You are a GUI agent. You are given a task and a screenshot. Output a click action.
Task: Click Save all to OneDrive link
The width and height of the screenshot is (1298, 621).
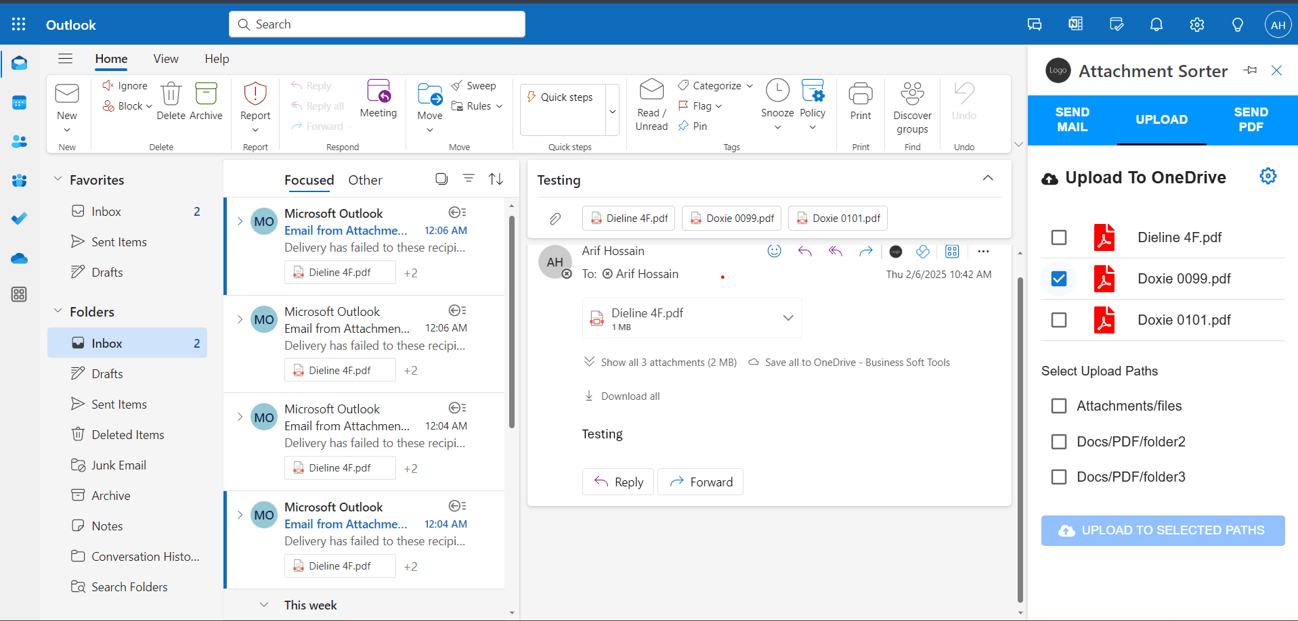click(849, 363)
